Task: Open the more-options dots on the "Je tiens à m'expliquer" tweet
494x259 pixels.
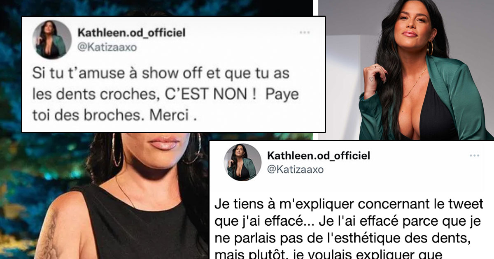Action: point(474,155)
